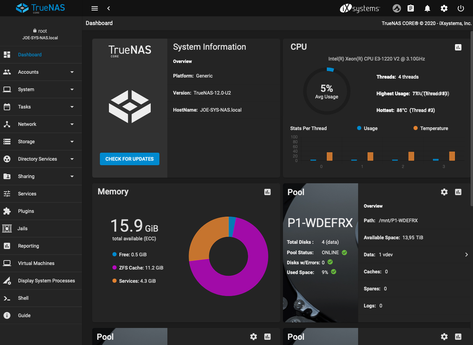Click 'Version: TrueNAS-12.0-U2' text
Viewport: 473px width, 345px height.
[x=202, y=93]
